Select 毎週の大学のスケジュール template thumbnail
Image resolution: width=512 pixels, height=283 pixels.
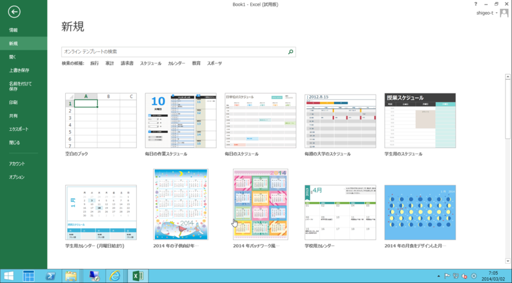(x=340, y=121)
